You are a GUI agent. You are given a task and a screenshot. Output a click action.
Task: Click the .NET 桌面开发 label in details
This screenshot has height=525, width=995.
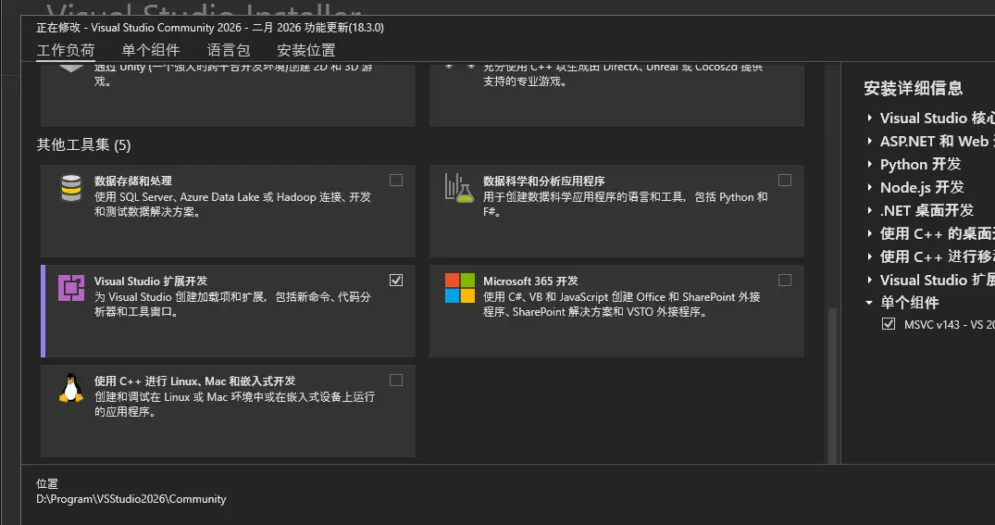click(x=927, y=210)
